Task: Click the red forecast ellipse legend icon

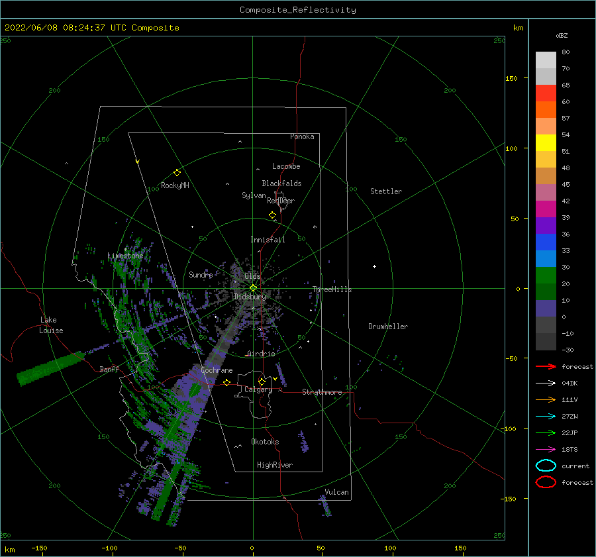Action: click(x=546, y=482)
